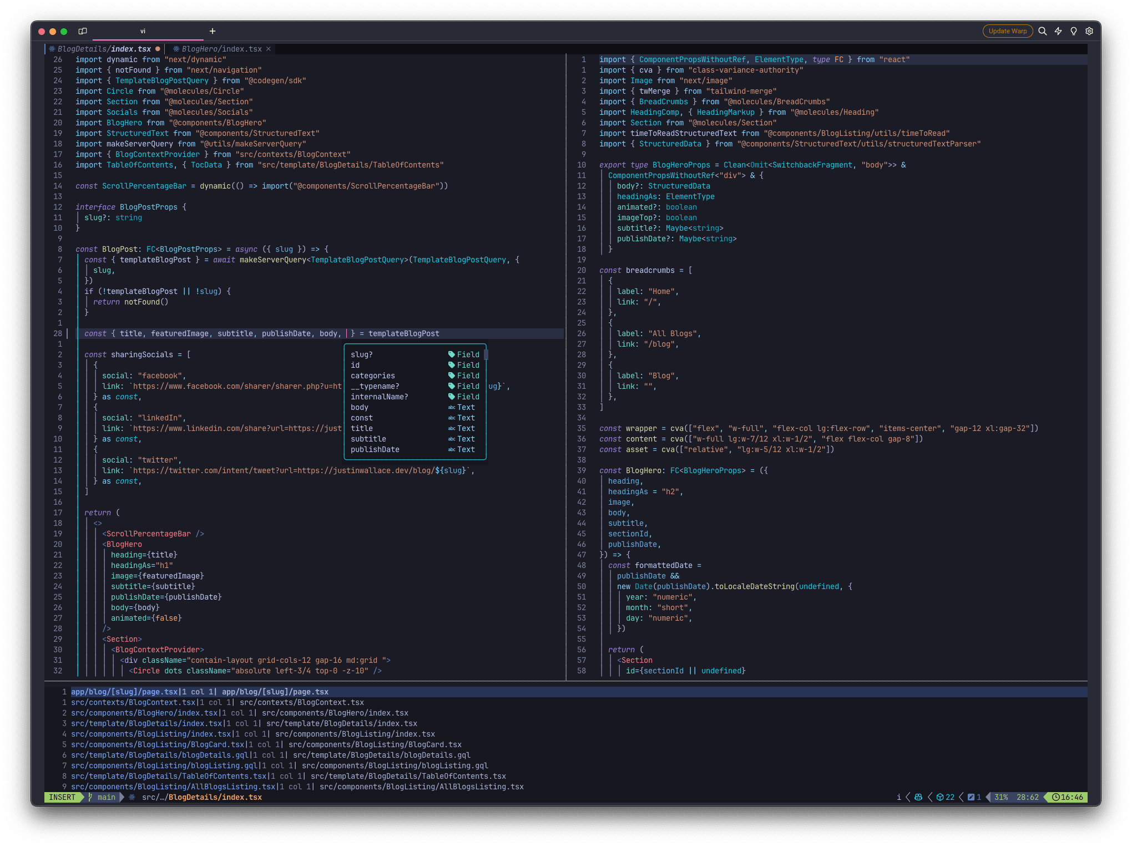1132x847 pixels.
Task: Click 'ScrollPercentageBar' in the dynamic import line
Action: [144, 186]
